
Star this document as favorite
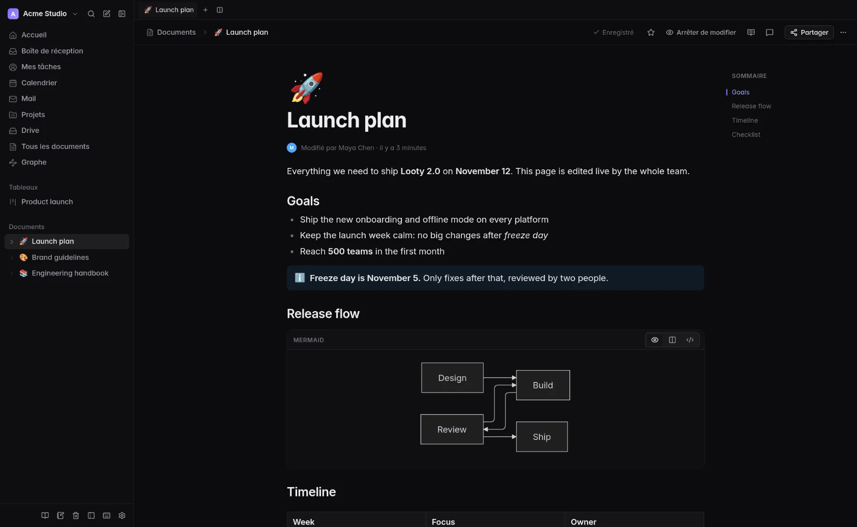click(x=651, y=32)
